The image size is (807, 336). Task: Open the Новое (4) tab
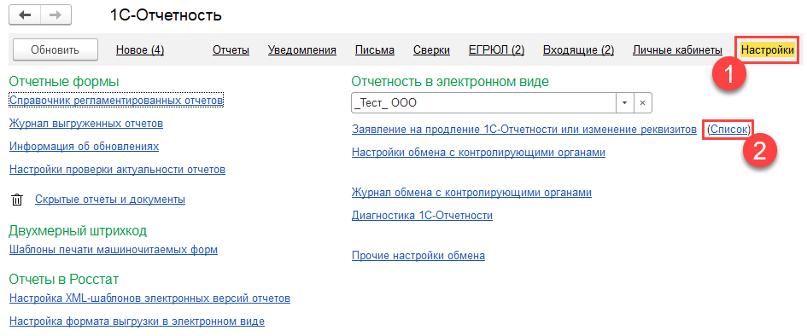tap(140, 49)
